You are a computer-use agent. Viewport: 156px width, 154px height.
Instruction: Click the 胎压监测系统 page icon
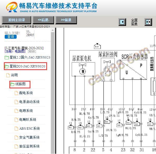(x=16, y=146)
